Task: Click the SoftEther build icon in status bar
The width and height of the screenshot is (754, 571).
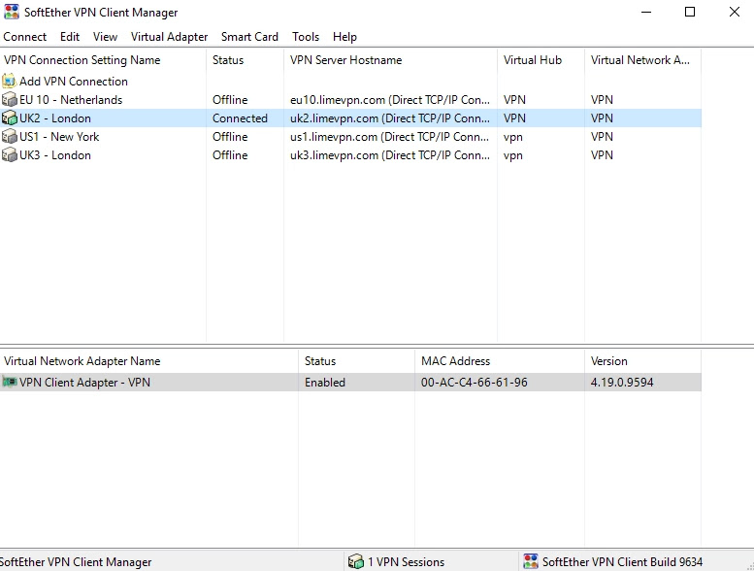Action: [530, 561]
